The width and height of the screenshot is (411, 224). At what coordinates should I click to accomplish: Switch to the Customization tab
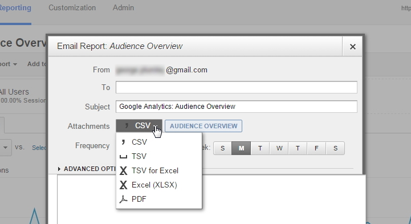click(x=72, y=8)
